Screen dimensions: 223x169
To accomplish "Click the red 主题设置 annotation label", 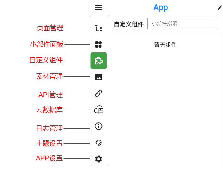I will pos(49,143).
